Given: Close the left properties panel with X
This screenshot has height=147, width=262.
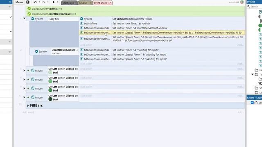Looking at the screenshot, I should click(x=10, y=2).
